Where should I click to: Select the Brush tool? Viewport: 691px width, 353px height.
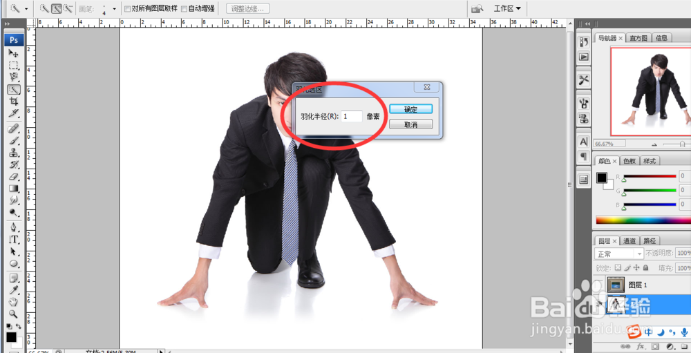coord(14,140)
